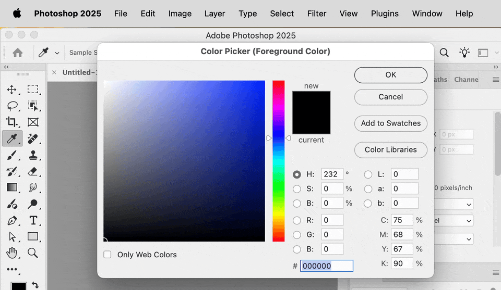Select the Adjustment Brush tool
Image resolution: width=501 pixels, height=290 pixels.
(x=12, y=204)
